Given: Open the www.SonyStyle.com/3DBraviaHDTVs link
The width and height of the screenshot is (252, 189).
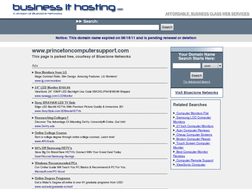Looking at the screenshot, I should point(58,111).
